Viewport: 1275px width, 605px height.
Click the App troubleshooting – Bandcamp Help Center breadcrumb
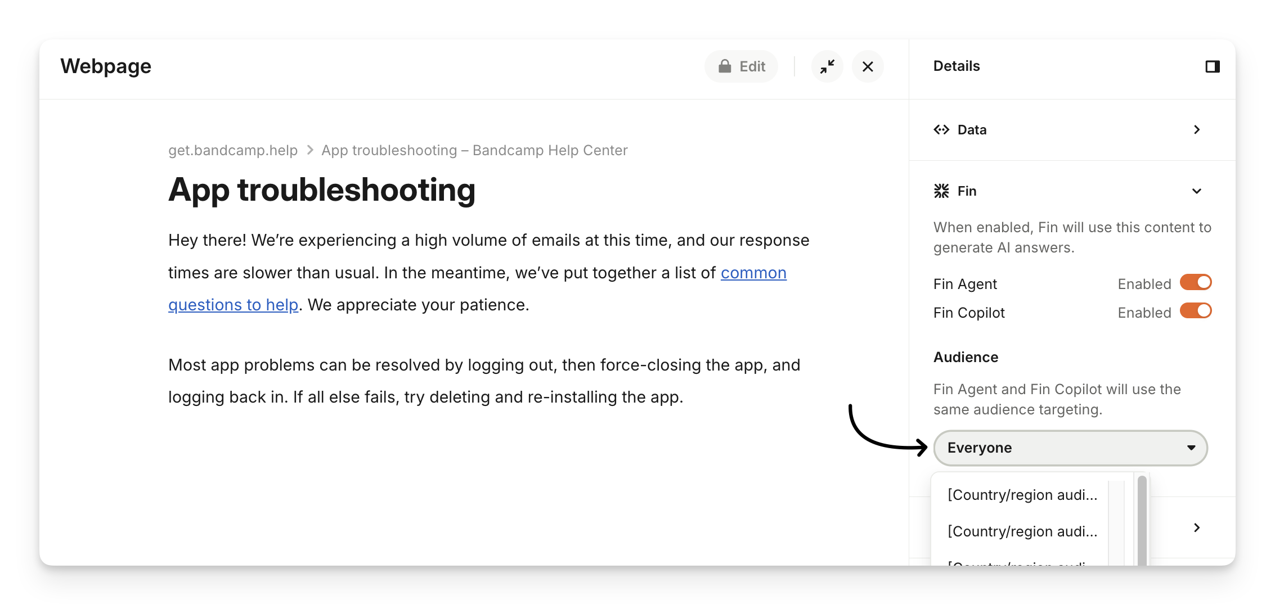(474, 150)
